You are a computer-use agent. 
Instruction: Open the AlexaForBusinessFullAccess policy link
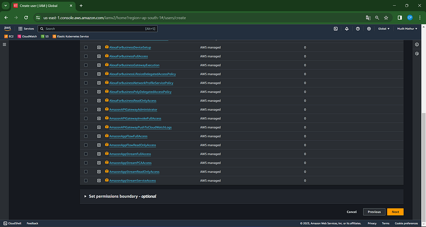coord(129,57)
